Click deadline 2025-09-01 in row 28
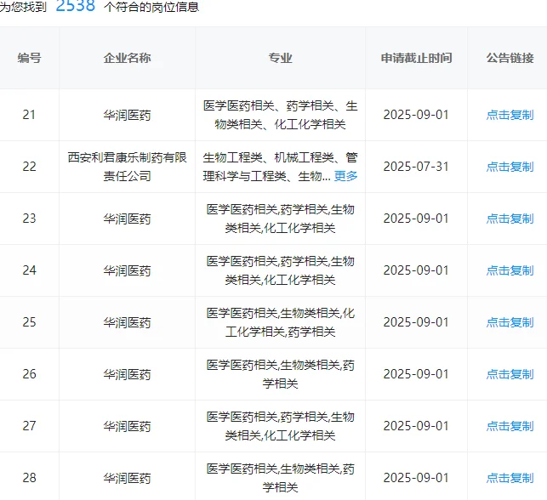 [416, 478]
